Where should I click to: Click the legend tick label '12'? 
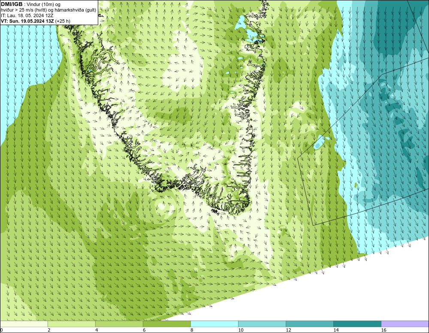[x=288, y=330]
